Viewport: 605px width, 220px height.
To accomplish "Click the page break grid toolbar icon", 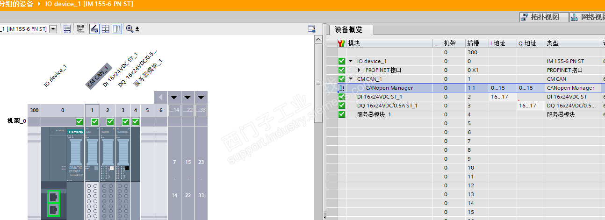I will tap(106, 29).
